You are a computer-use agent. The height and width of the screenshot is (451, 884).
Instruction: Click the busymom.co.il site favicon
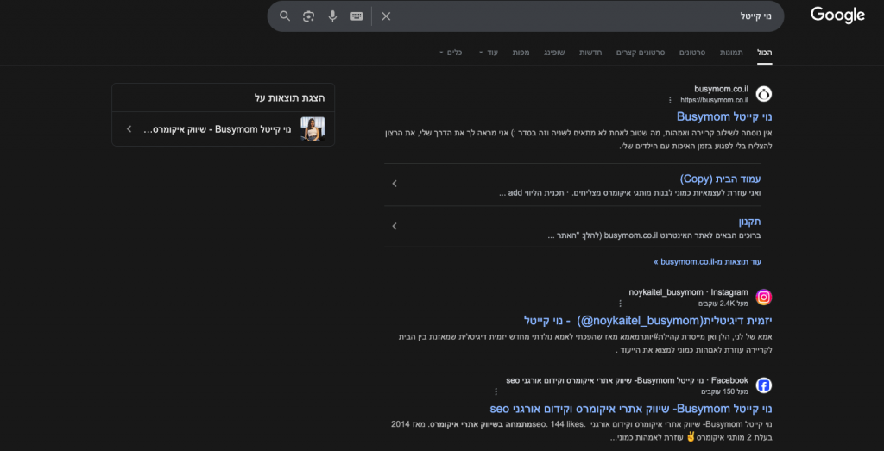tap(763, 94)
